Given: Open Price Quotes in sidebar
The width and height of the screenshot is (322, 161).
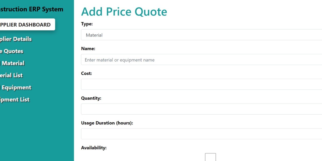Looking at the screenshot, I should (x=12, y=51).
